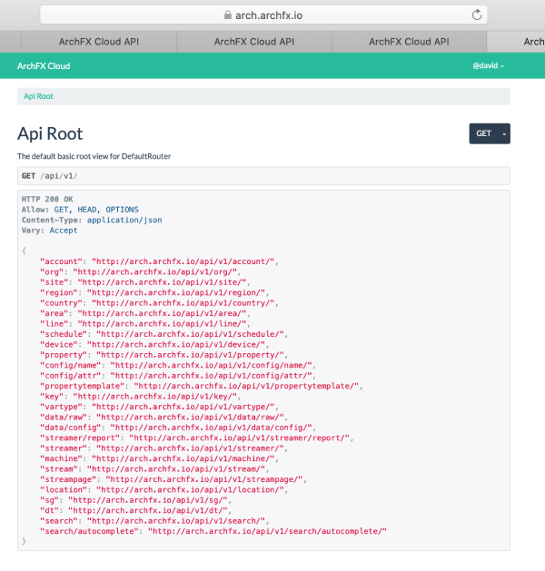The width and height of the screenshot is (545, 571).
Task: Open the data/raw API URL
Action: [190, 418]
